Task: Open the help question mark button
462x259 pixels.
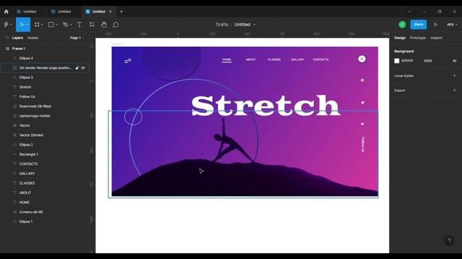Action: click(449, 240)
